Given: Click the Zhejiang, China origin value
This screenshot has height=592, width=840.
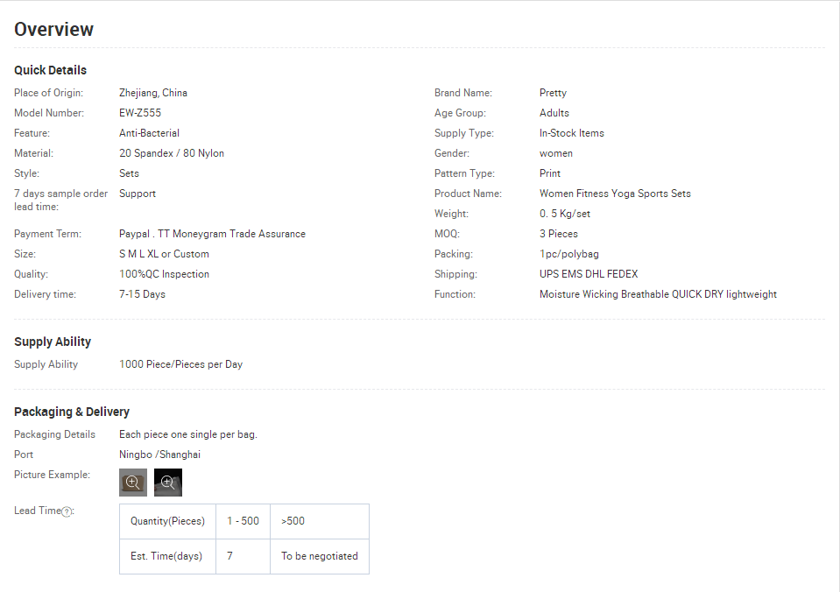Looking at the screenshot, I should click(153, 93).
